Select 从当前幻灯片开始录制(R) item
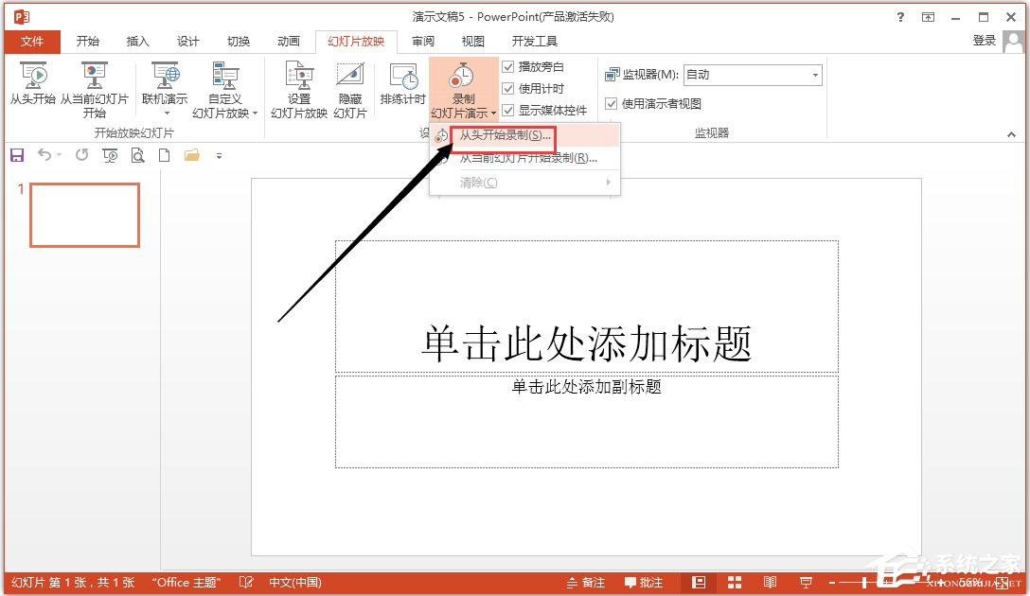 coord(524,158)
